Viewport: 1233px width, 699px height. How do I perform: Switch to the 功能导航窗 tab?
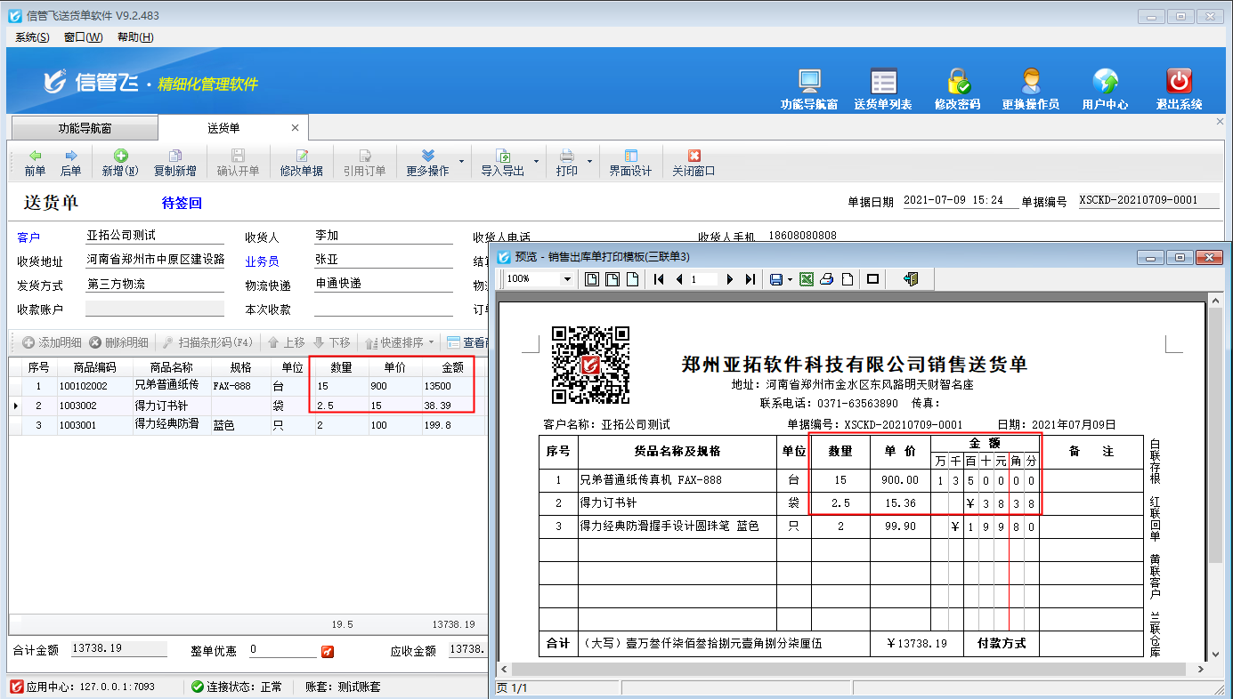click(85, 128)
